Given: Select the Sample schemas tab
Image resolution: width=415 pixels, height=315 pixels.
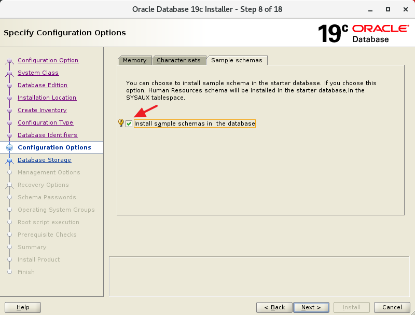Looking at the screenshot, I should [x=237, y=60].
